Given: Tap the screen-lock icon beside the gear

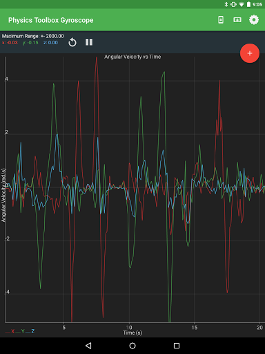Looking at the screenshot, I should [x=237, y=20].
